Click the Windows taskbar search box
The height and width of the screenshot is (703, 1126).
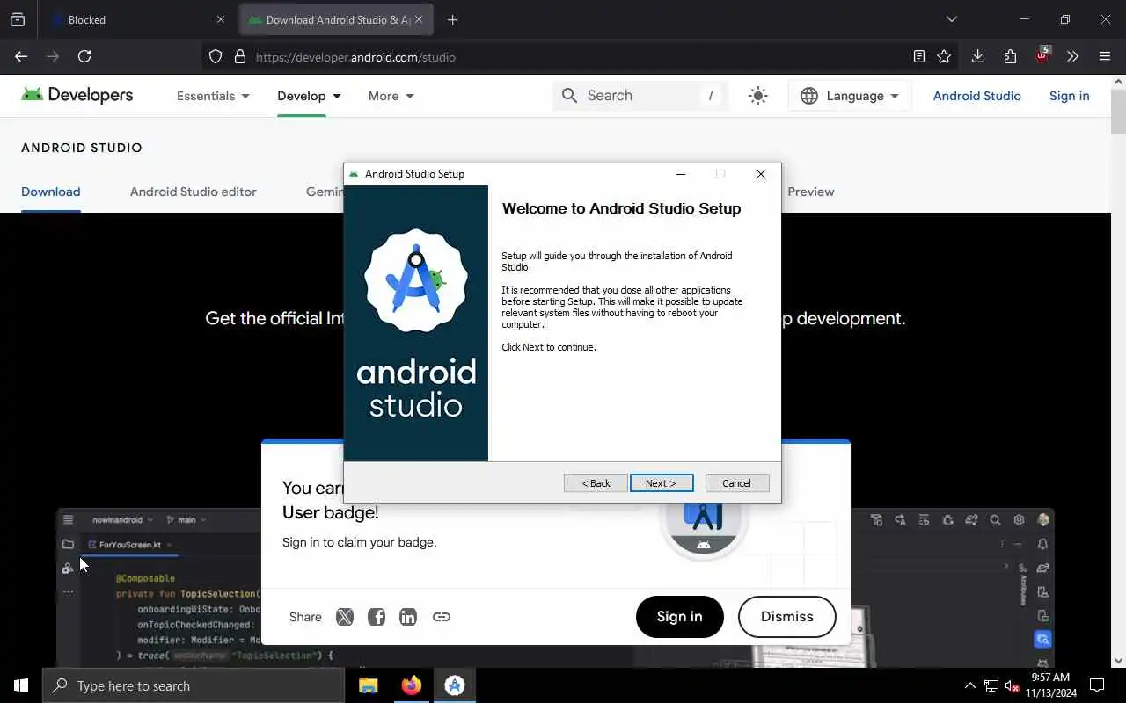[194, 685]
